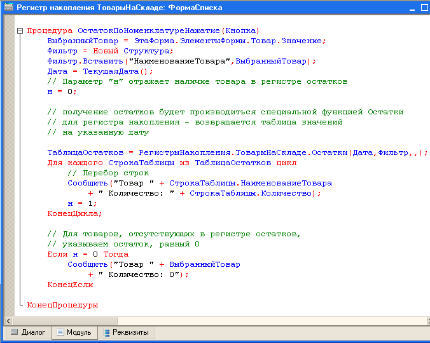Viewport: 430px width, 343px height.
Task: Click the string "НаименованиеТовара" in Вставить call
Action: click(179, 61)
